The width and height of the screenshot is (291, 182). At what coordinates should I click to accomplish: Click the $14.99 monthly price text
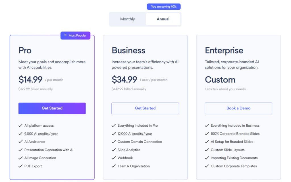[x=31, y=80]
